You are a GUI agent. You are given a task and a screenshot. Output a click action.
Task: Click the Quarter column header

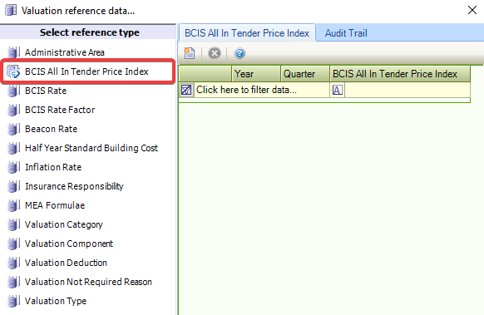coord(305,74)
